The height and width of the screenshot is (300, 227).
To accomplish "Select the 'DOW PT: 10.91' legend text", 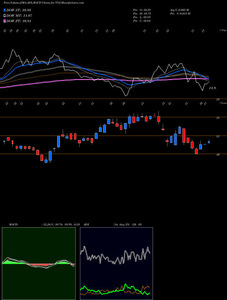I will 19,21.
